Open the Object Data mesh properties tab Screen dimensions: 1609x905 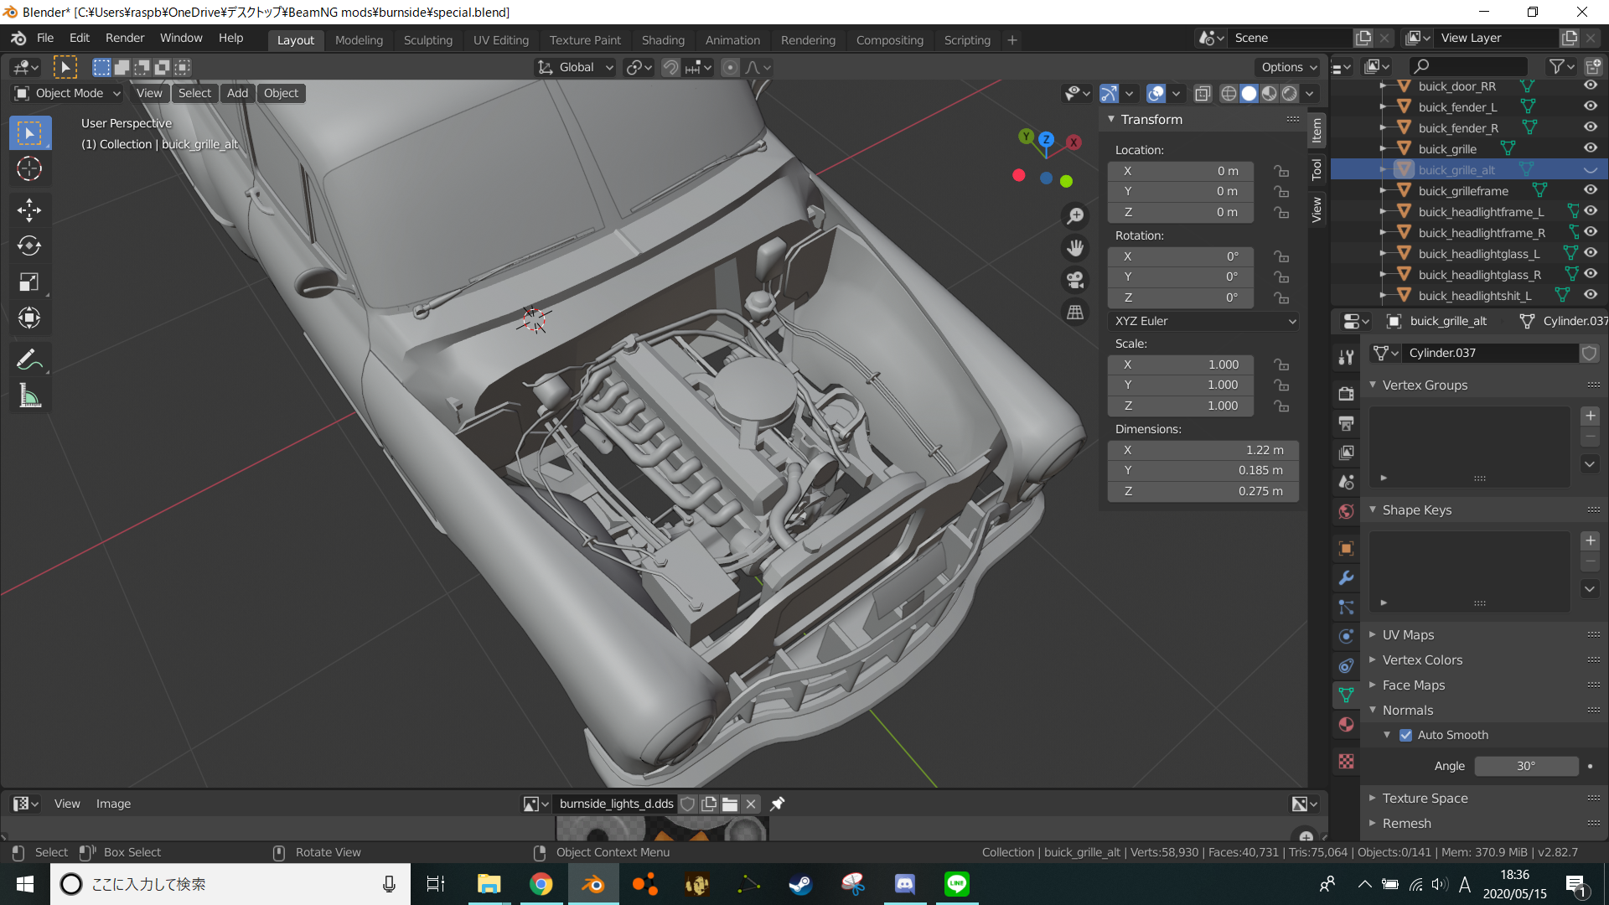coord(1346,695)
